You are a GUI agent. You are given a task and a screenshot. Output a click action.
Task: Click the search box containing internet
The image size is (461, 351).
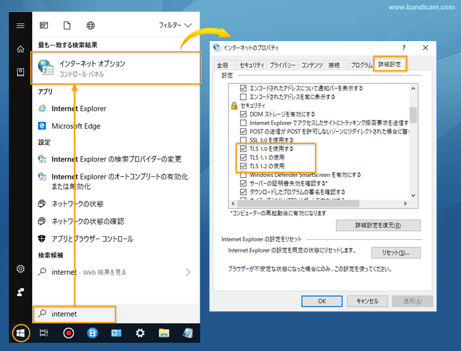coord(75,313)
